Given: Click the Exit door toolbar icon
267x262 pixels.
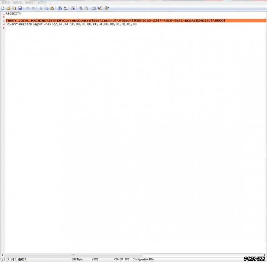Looking at the screenshot, I should 107,8.
